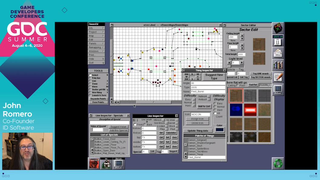Click the floor texture preview in Sector Editor
This screenshot has width=320, height=180.
point(259,58)
